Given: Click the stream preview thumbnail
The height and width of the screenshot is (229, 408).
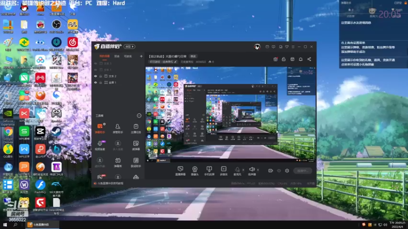Looking at the screenshot, I should coord(231,114).
